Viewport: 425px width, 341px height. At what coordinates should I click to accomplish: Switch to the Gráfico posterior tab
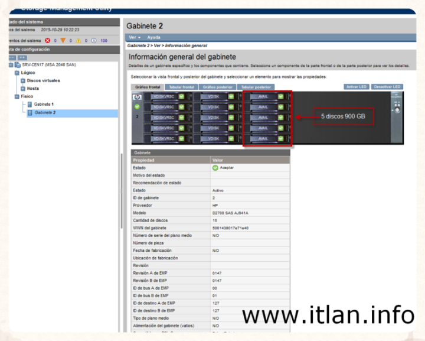click(217, 87)
